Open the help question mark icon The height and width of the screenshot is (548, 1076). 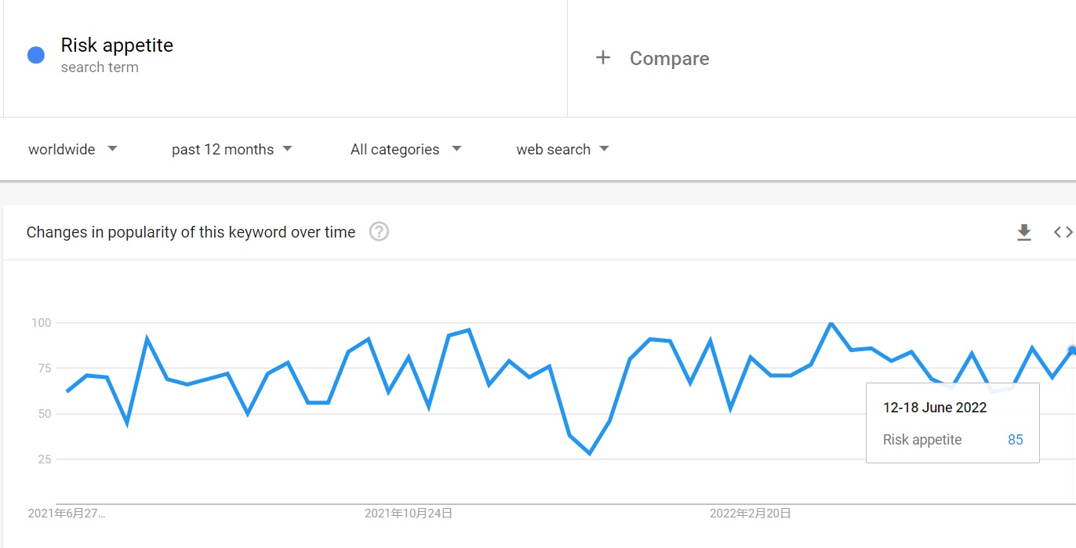coord(379,232)
